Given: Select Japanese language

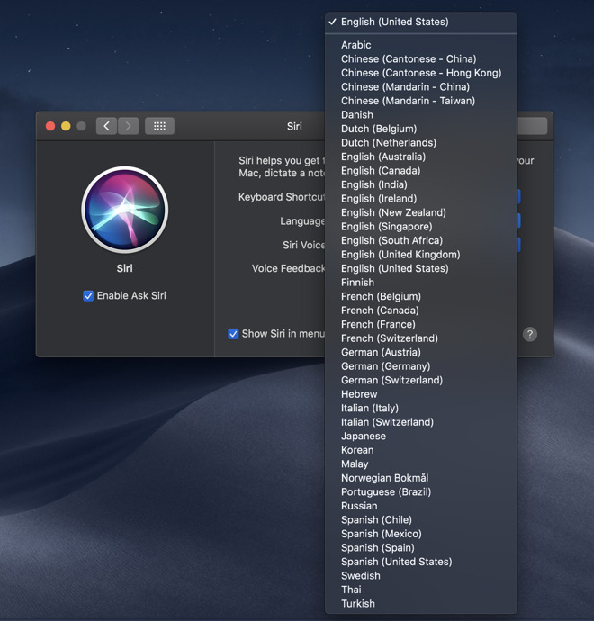Looking at the screenshot, I should click(421, 436).
